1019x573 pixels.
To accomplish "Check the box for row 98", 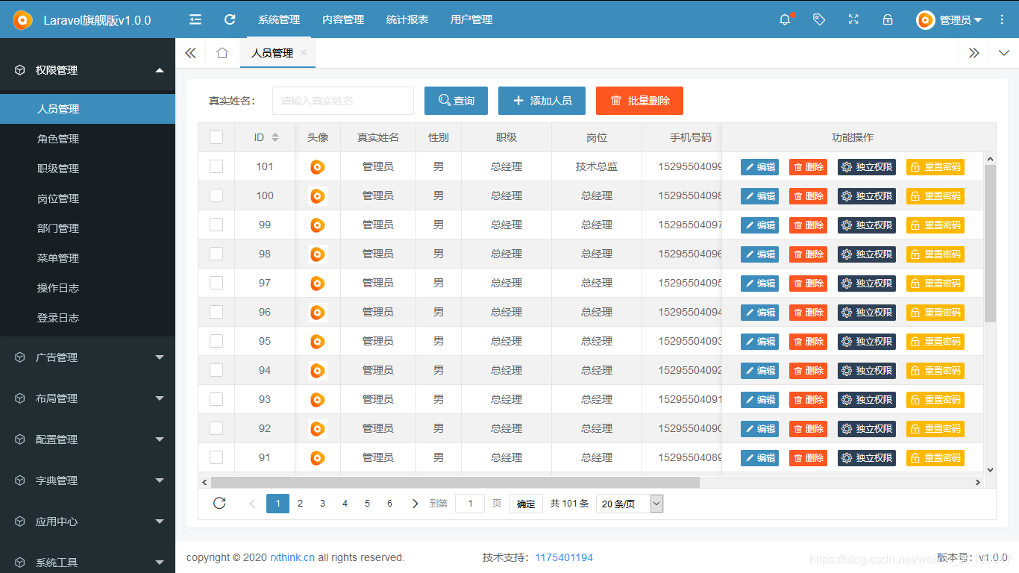I will pyautogui.click(x=216, y=254).
